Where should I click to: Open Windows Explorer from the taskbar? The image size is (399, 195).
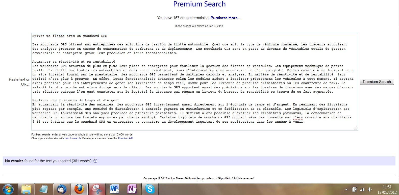(x=26, y=189)
